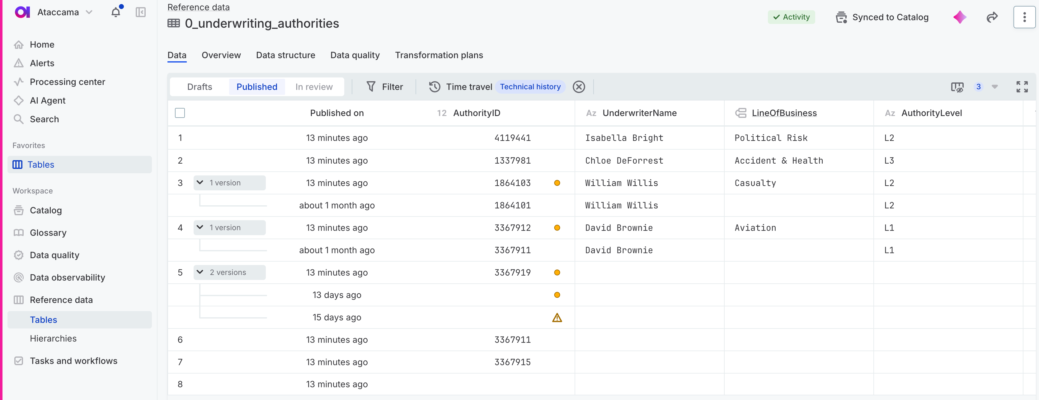
Task: Open AI Agent in sidebar
Action: click(48, 100)
